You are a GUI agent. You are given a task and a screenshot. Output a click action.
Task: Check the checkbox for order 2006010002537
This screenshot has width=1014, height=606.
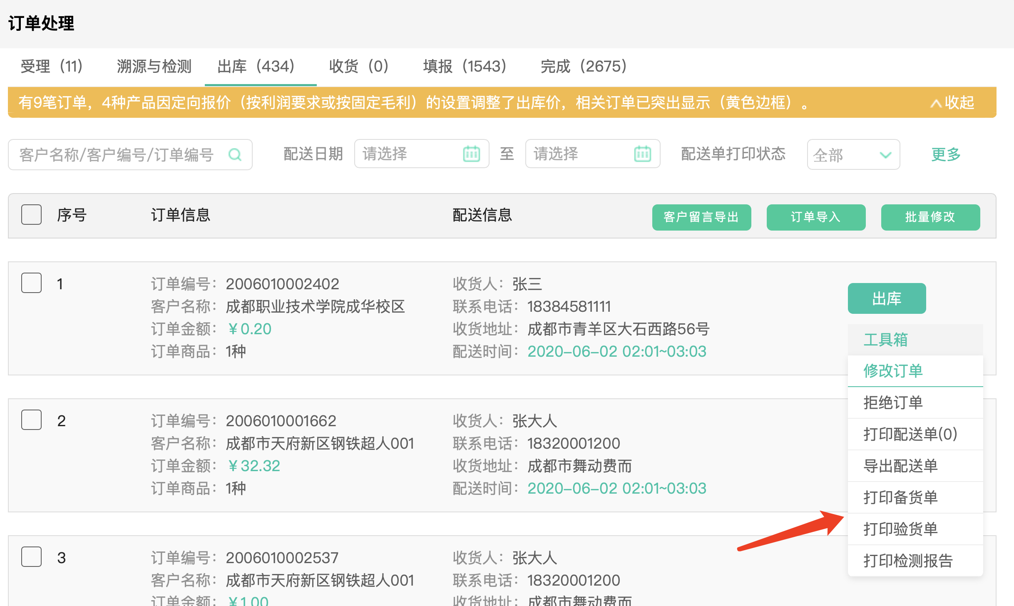[x=31, y=557]
